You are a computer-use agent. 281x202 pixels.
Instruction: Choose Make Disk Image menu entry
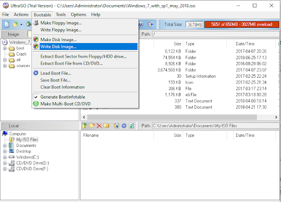[85, 40]
